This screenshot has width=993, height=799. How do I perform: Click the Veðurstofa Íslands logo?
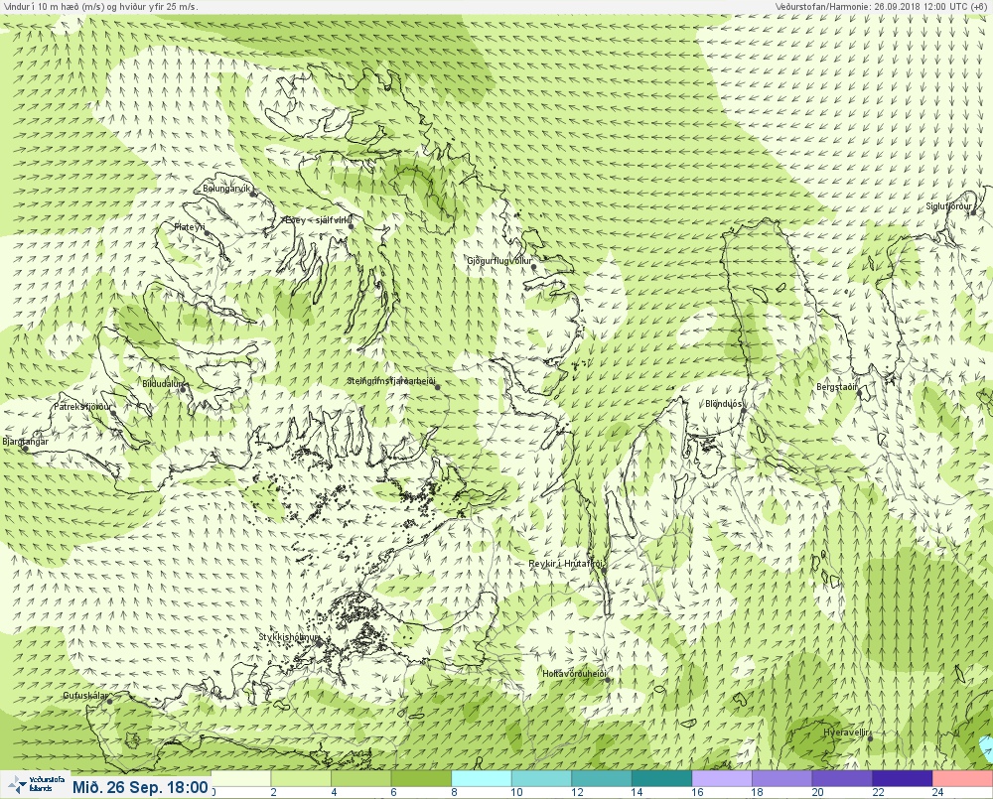[35, 785]
